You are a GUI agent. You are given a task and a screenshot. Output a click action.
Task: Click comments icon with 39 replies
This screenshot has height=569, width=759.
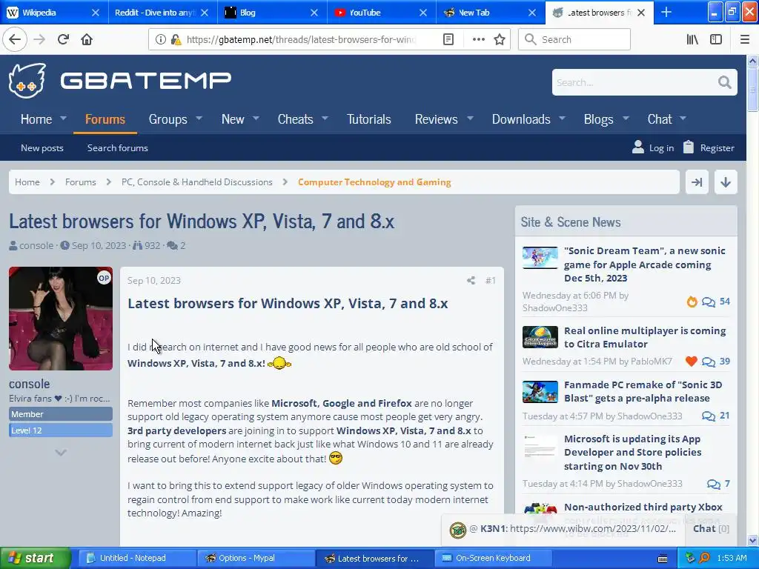tap(708, 362)
